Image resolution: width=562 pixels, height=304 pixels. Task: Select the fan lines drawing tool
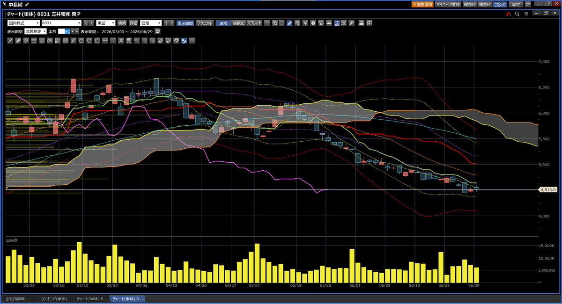[x=57, y=41]
